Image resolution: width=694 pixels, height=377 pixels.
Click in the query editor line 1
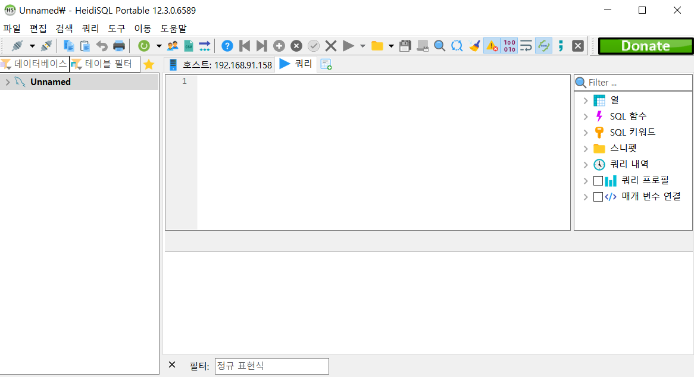click(384, 81)
